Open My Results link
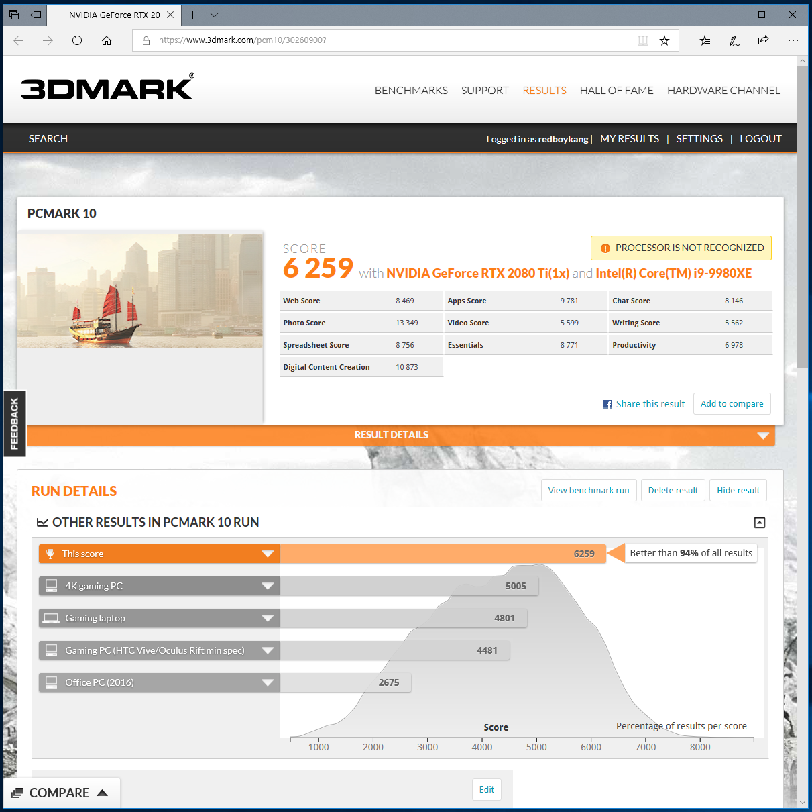 [x=630, y=139]
